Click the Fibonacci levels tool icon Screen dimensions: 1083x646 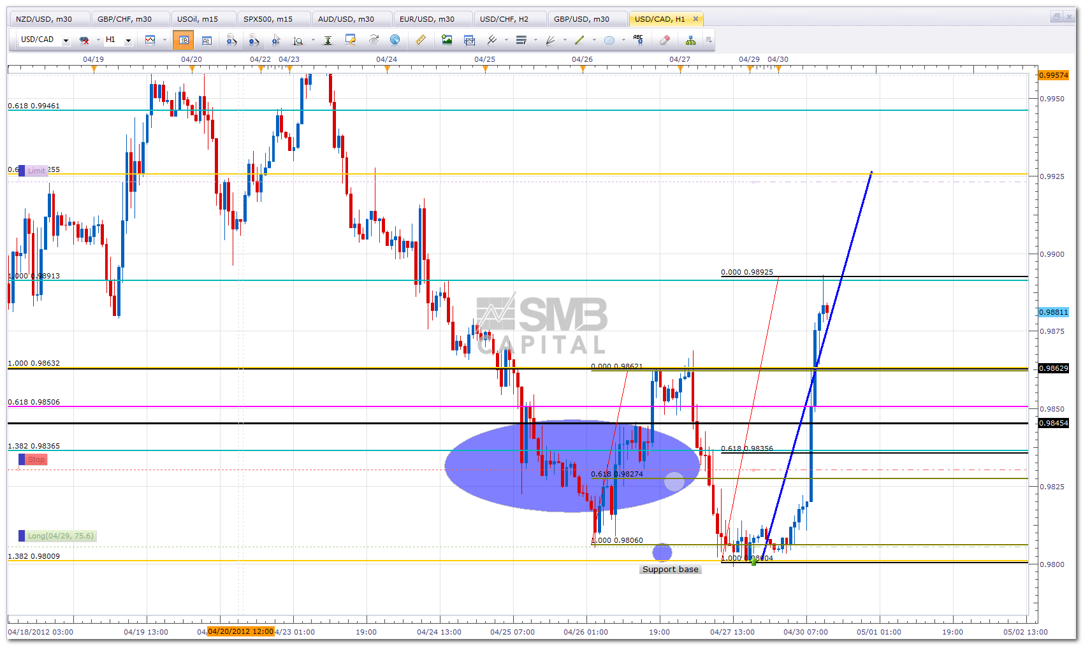pos(521,40)
